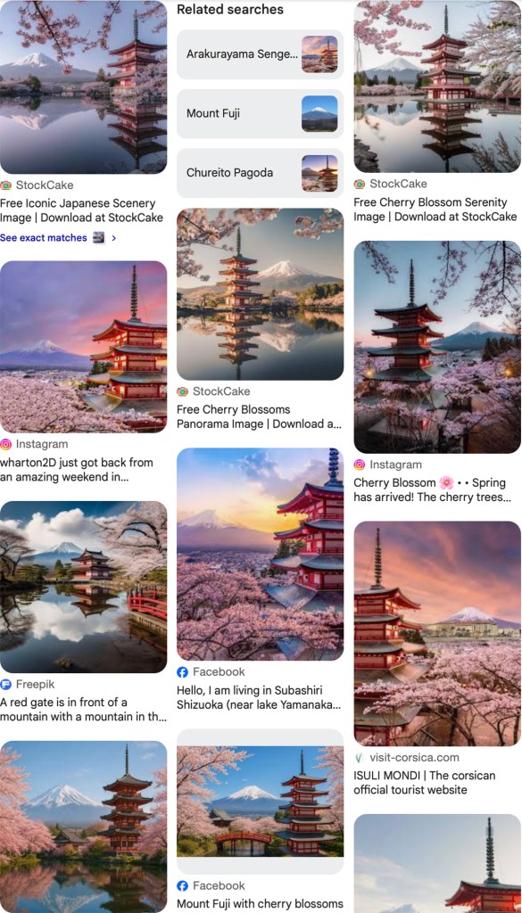
Task: Click the visit-corsica.com site icon
Action: pos(360,758)
